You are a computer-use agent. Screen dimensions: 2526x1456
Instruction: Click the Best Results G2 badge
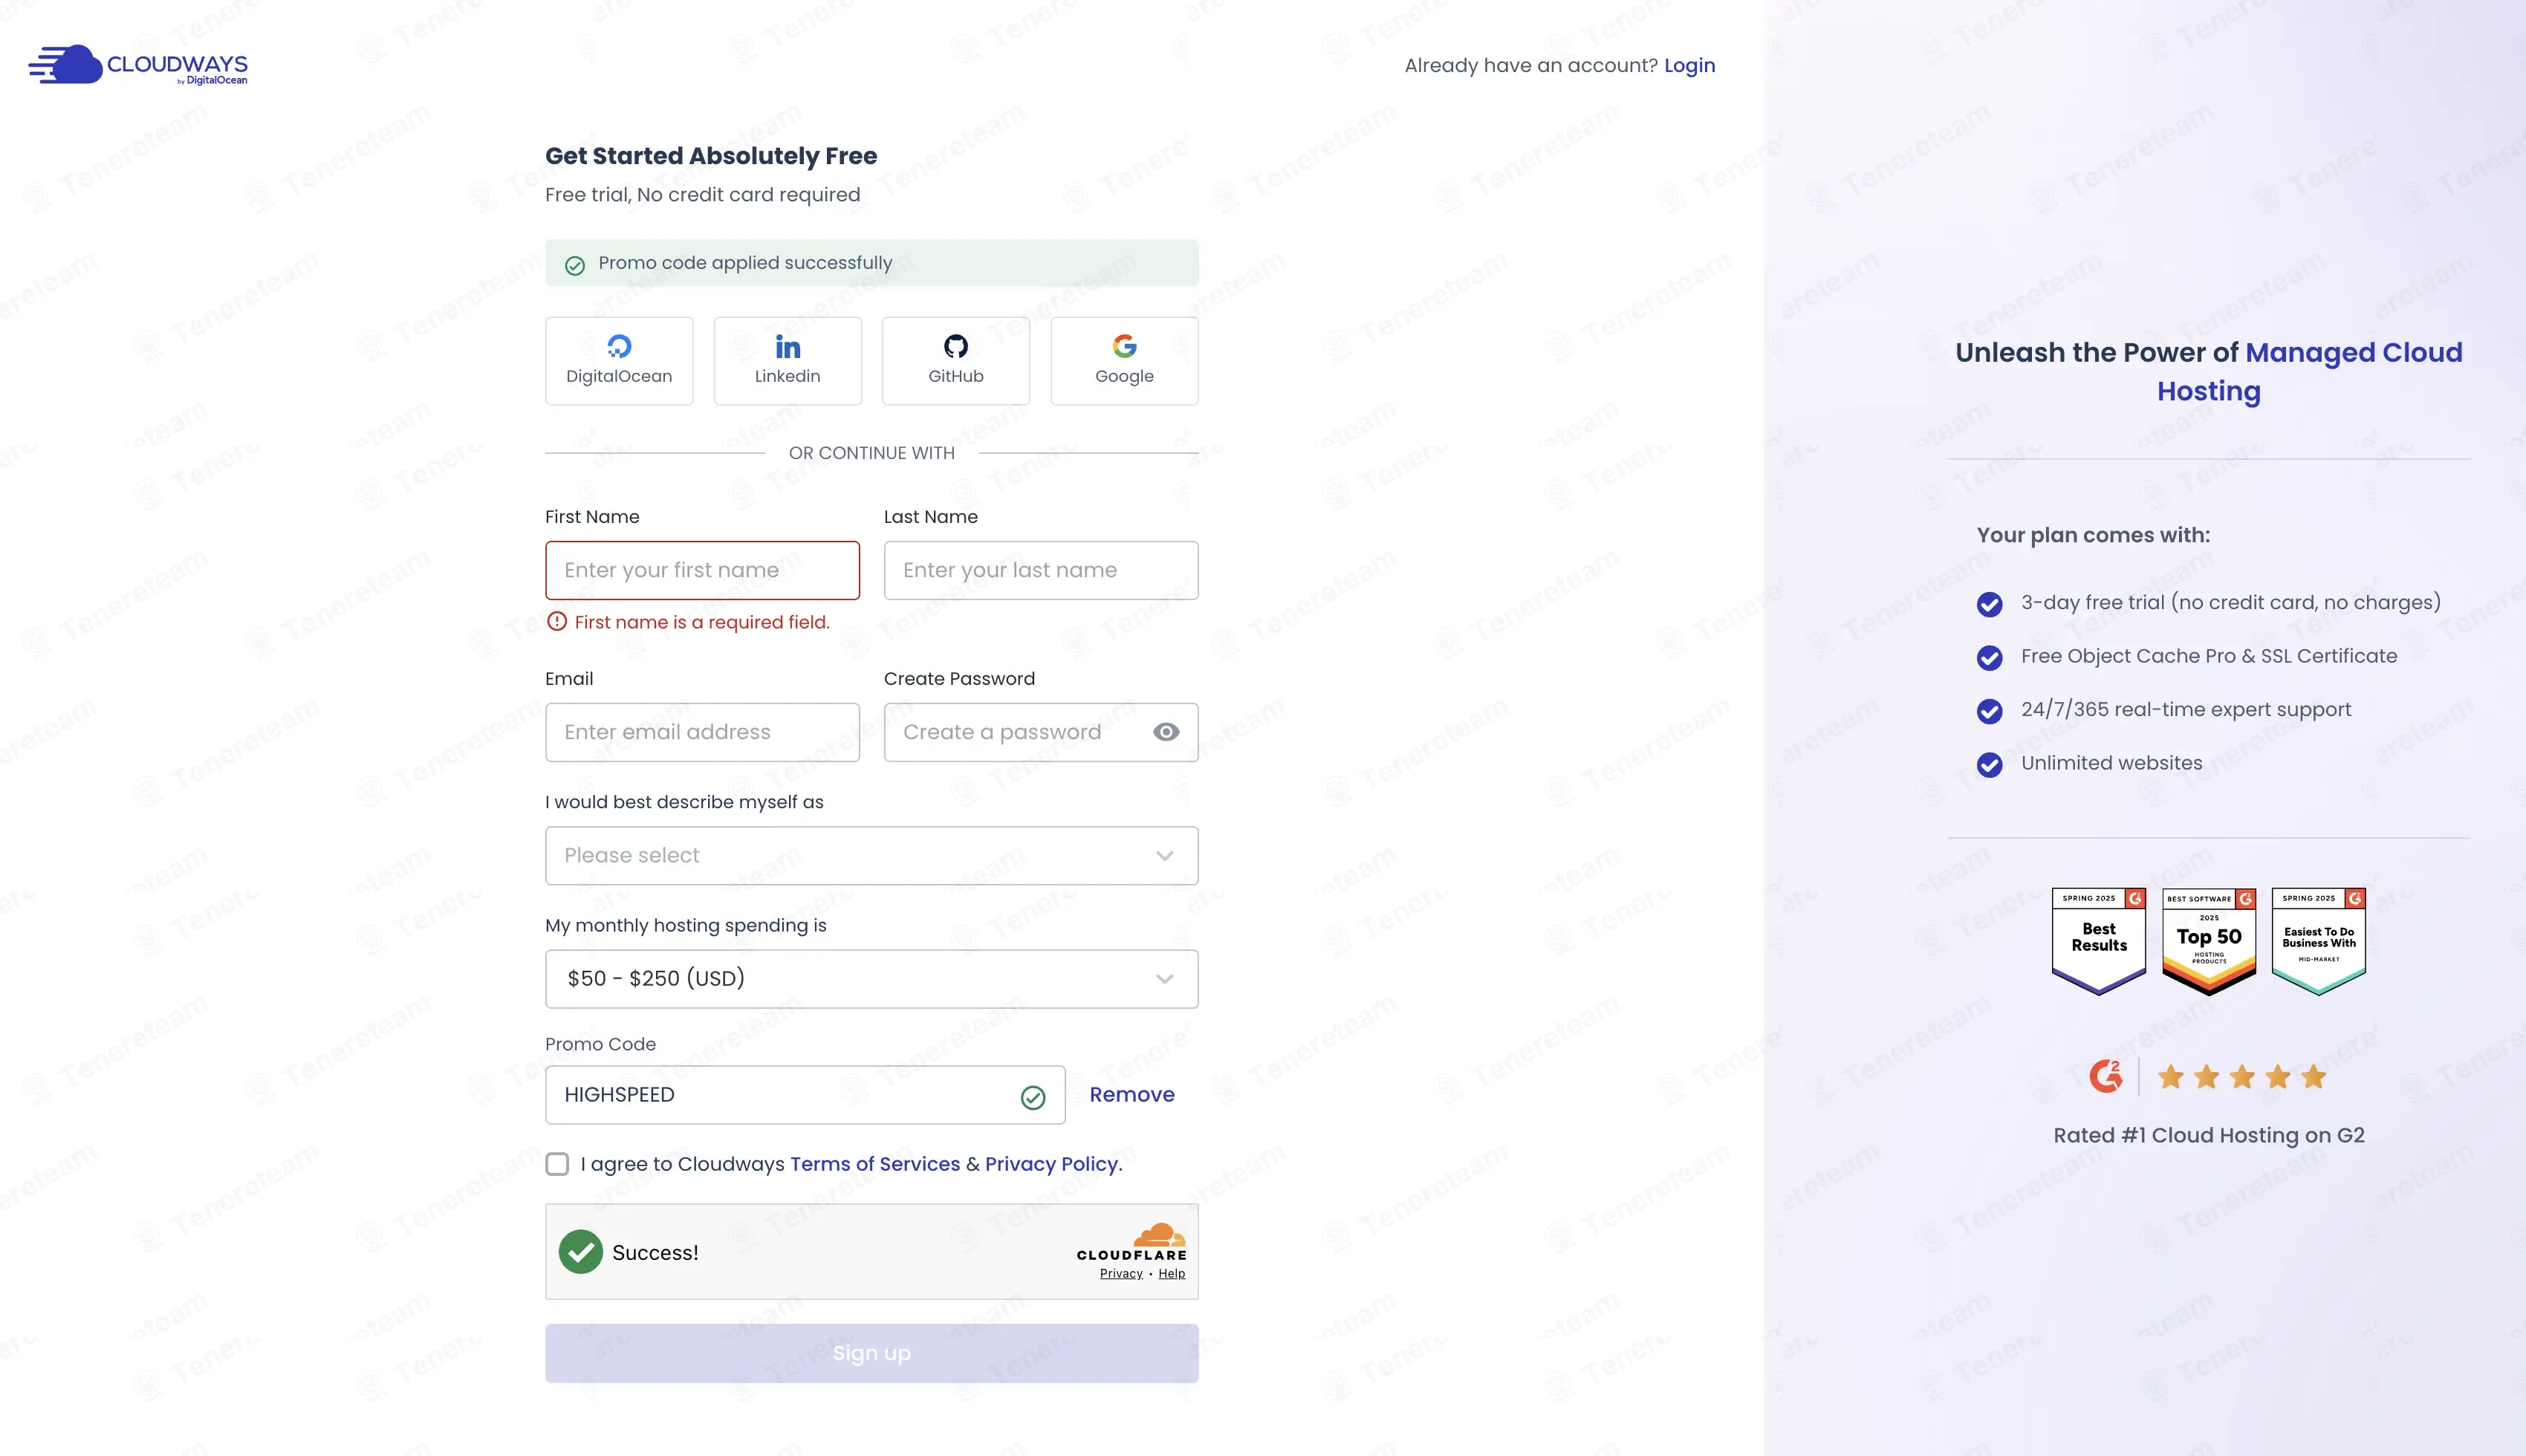[2099, 941]
